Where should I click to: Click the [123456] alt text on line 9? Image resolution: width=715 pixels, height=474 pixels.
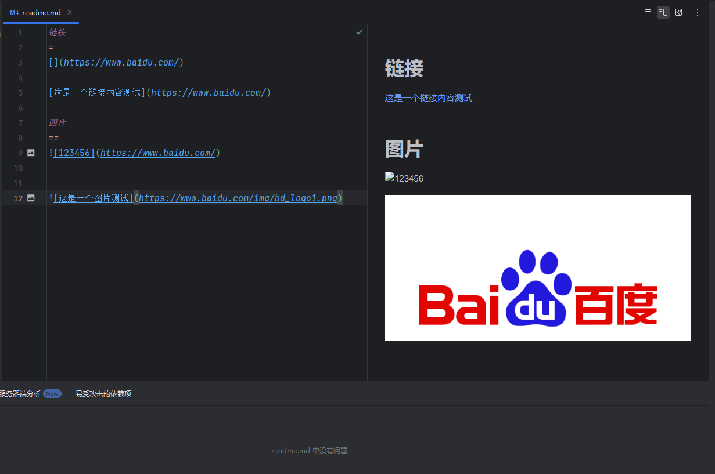74,153
